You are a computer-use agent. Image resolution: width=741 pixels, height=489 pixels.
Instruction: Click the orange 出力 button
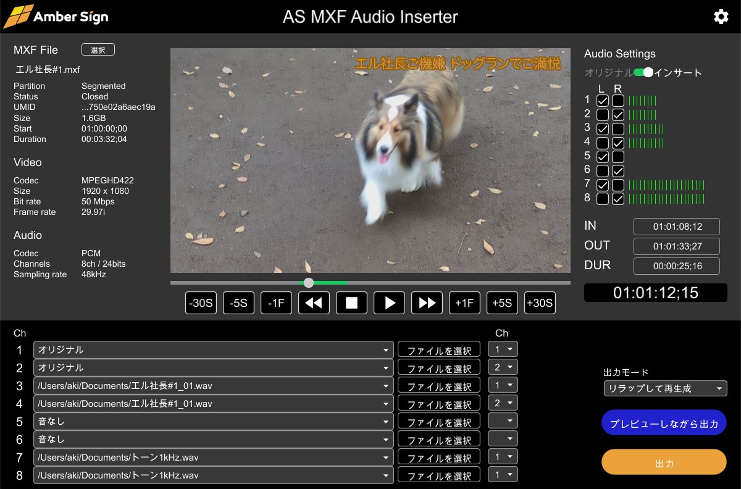pyautogui.click(x=664, y=462)
